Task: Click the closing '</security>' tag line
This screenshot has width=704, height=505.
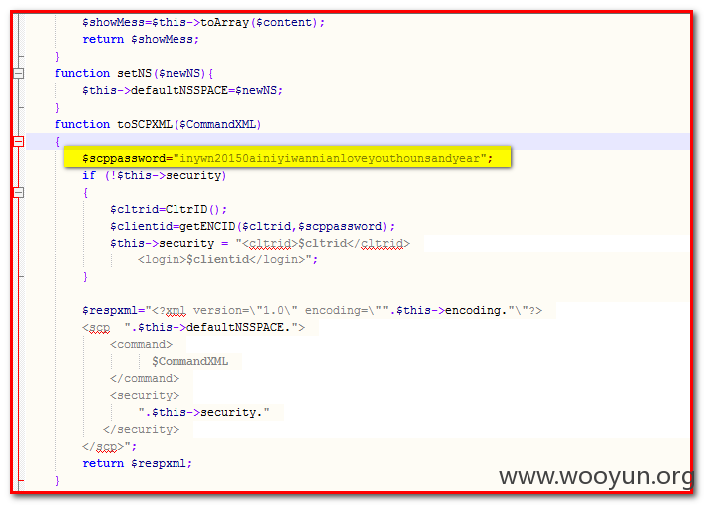Action: coord(141,429)
